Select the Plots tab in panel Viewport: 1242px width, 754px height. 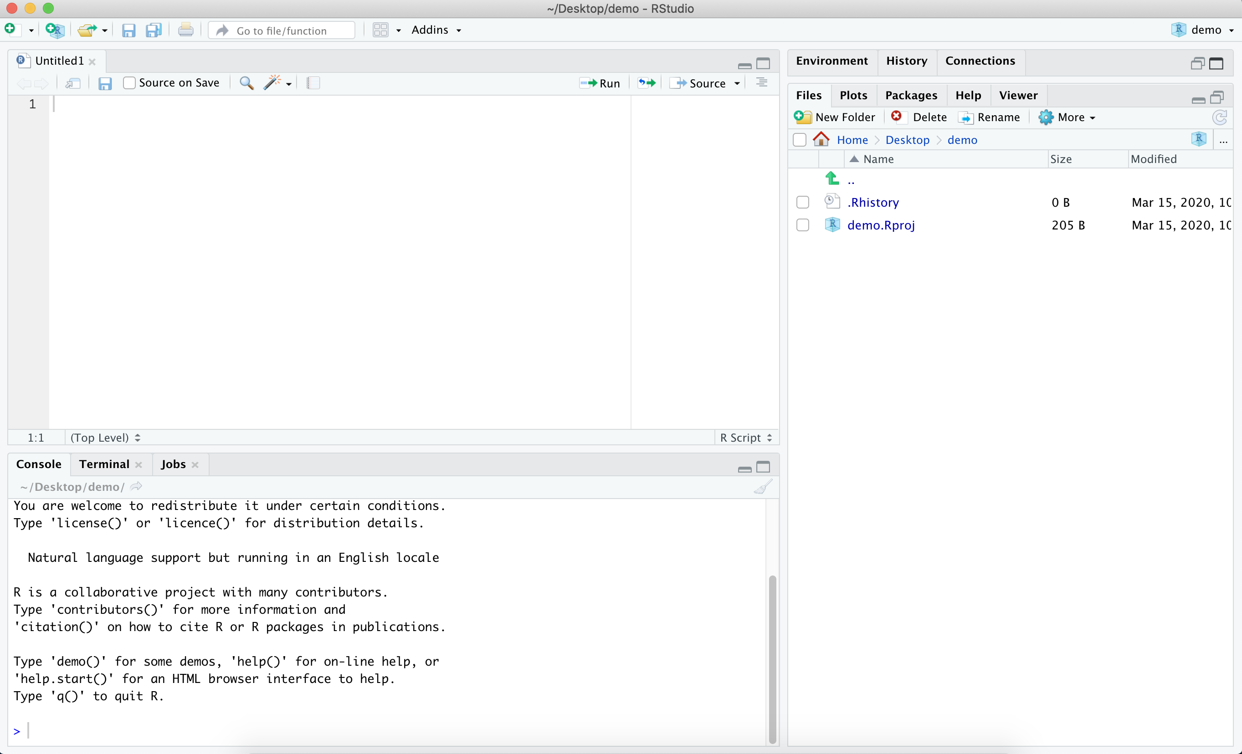(x=852, y=95)
